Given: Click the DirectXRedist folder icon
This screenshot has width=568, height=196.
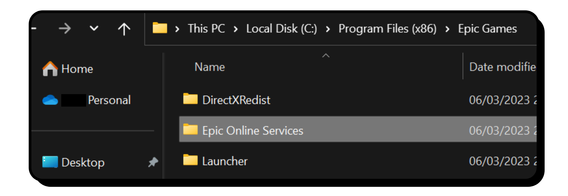Looking at the screenshot, I should click(190, 99).
